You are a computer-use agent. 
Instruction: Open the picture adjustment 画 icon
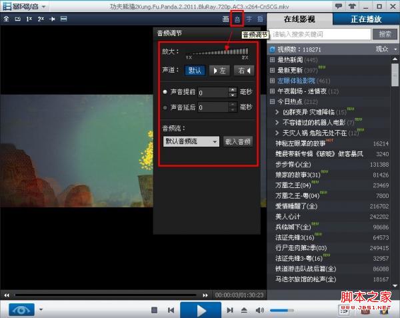tap(225, 19)
